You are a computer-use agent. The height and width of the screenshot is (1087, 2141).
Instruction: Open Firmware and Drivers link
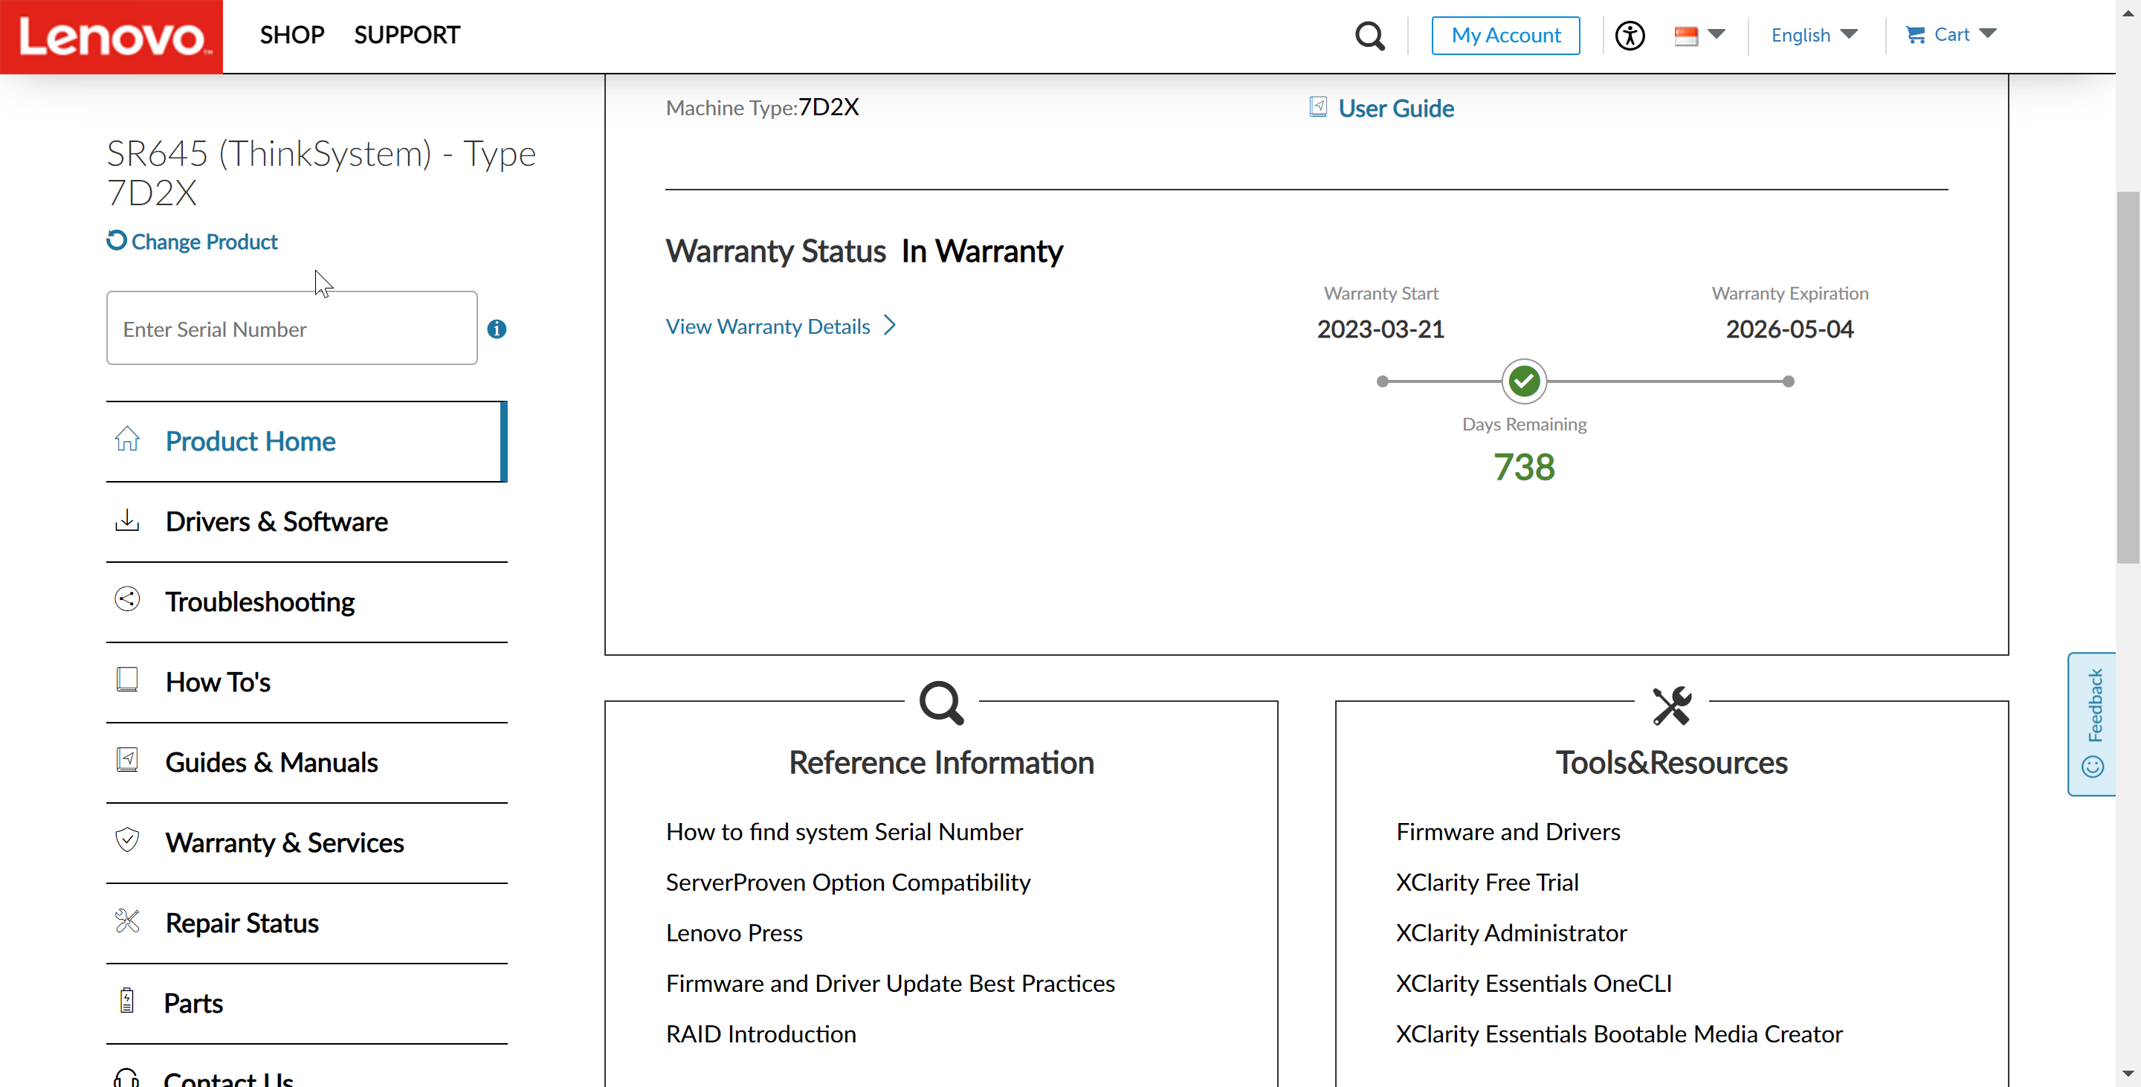click(1508, 832)
